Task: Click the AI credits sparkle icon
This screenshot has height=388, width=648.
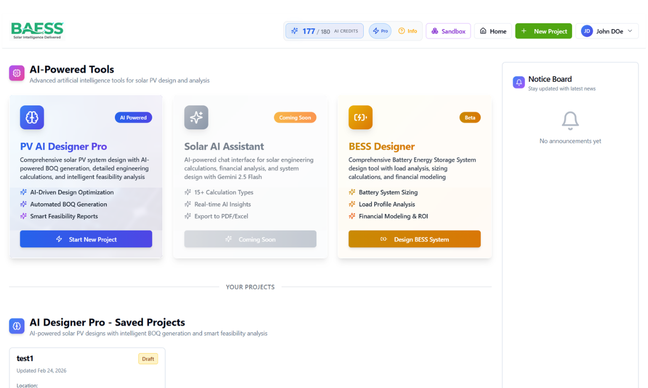Action: coord(294,31)
